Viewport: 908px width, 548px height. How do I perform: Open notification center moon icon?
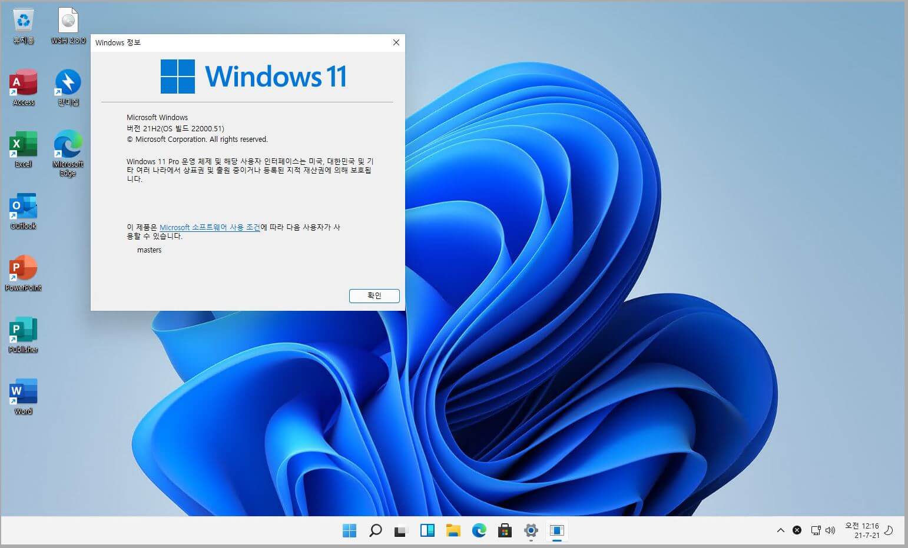(x=889, y=530)
